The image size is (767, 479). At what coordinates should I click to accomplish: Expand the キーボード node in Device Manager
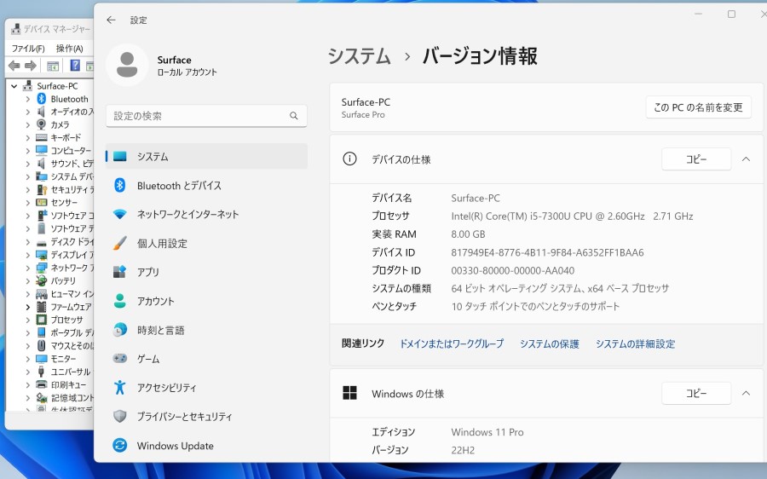pos(28,137)
